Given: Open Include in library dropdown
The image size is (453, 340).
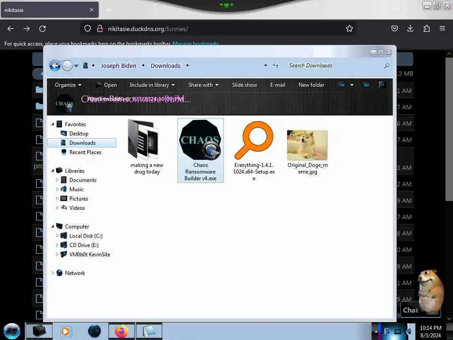Looking at the screenshot, I should tap(152, 85).
